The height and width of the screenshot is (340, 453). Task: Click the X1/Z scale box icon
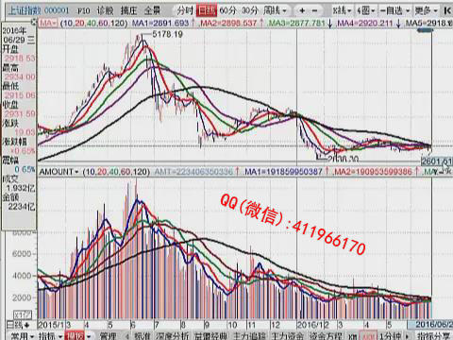tap(23, 314)
